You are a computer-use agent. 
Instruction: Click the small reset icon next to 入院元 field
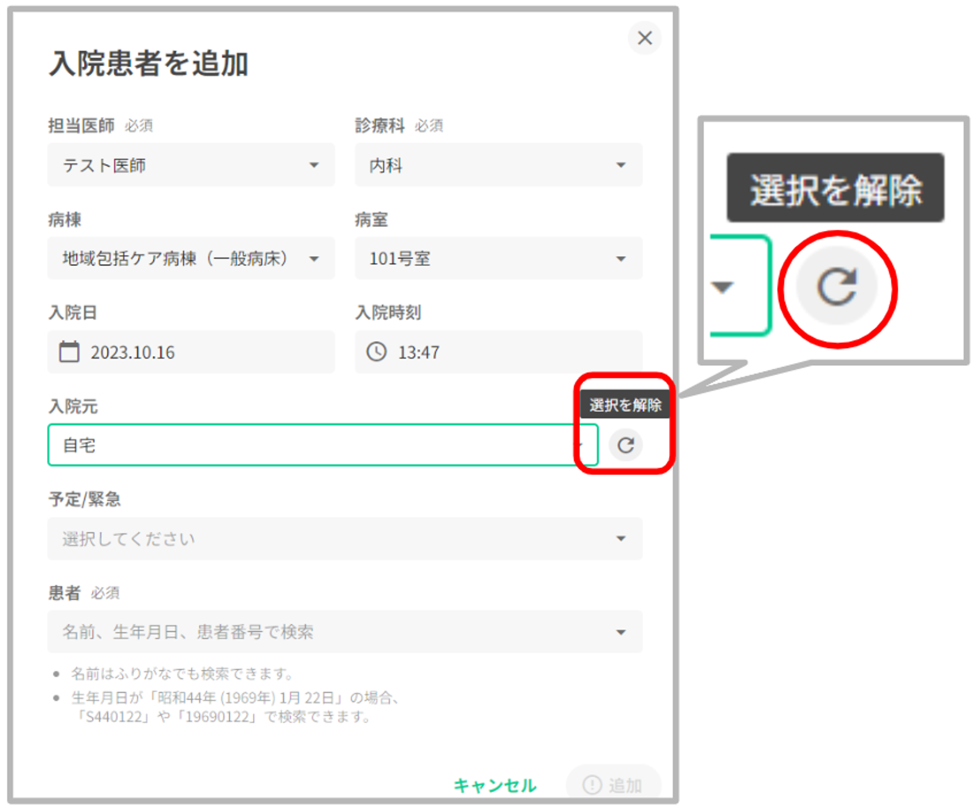click(626, 445)
